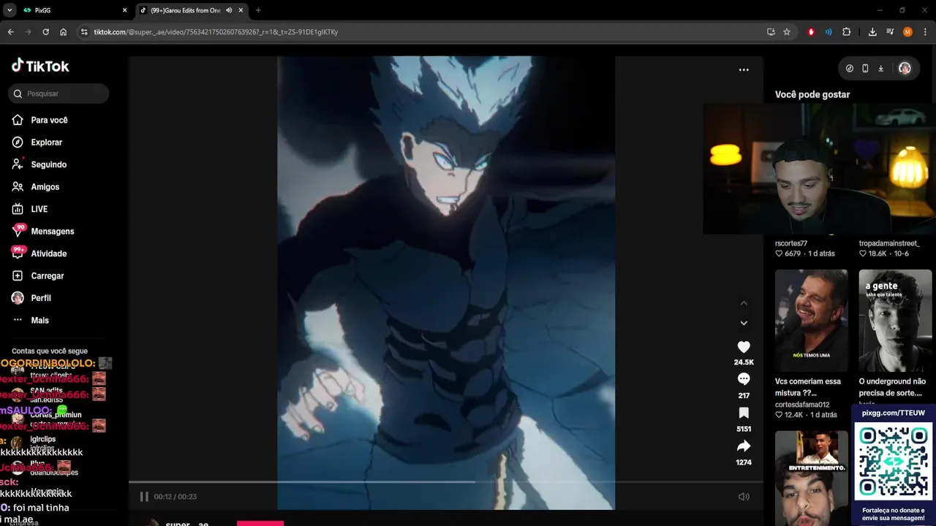Click the browser home button

pyautogui.click(x=64, y=32)
